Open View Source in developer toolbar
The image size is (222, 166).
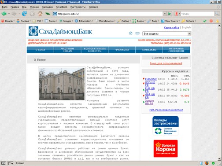[170, 21]
